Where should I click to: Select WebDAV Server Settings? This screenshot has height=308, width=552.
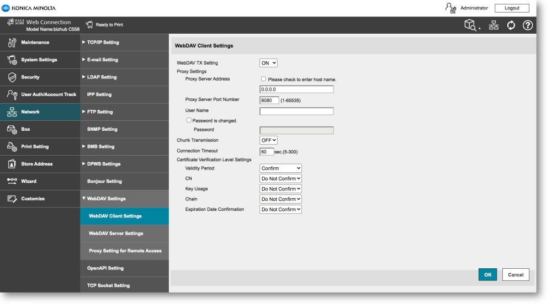[x=124, y=233]
